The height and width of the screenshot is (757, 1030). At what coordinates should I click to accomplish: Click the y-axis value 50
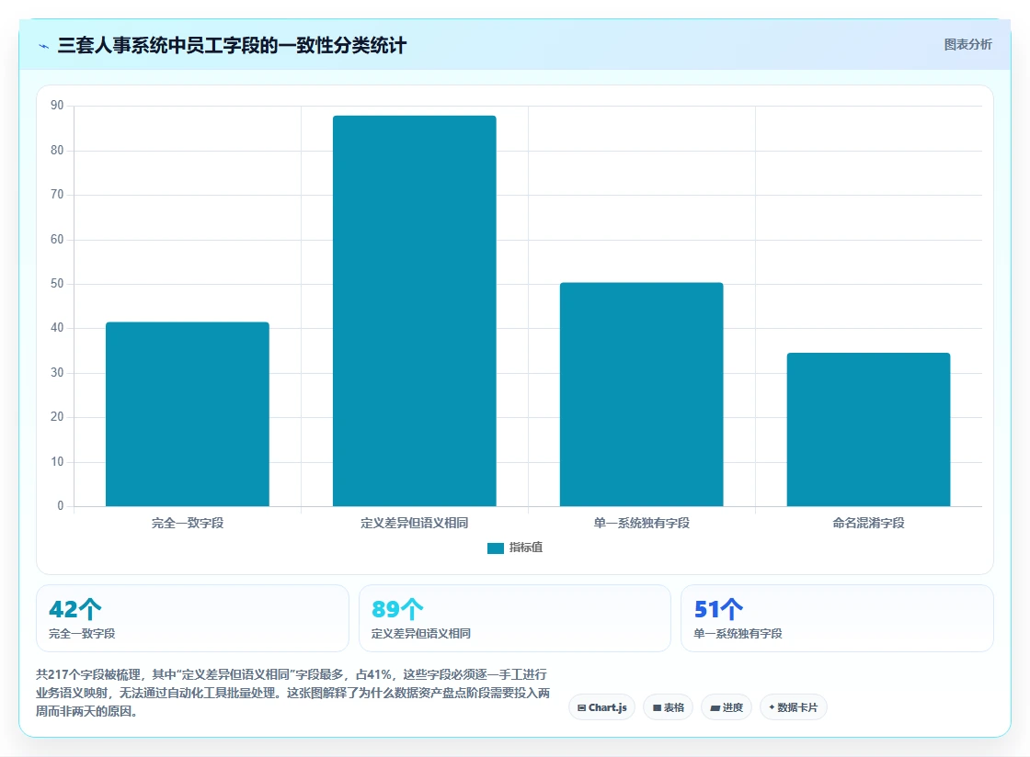point(57,283)
